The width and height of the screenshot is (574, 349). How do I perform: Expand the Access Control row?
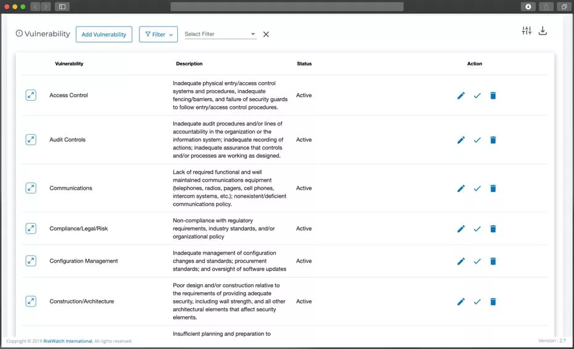31,95
